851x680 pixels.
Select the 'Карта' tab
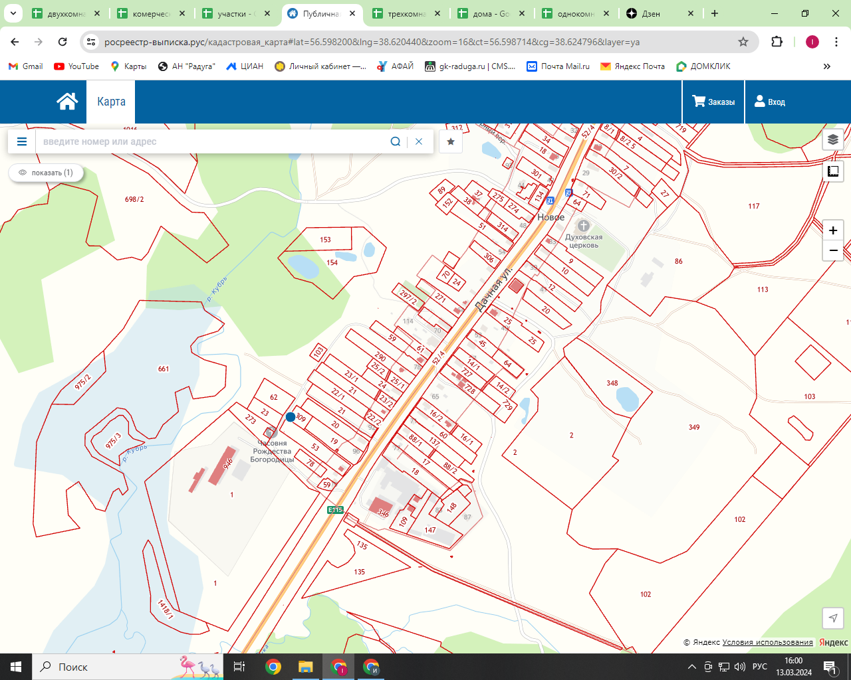[111, 102]
